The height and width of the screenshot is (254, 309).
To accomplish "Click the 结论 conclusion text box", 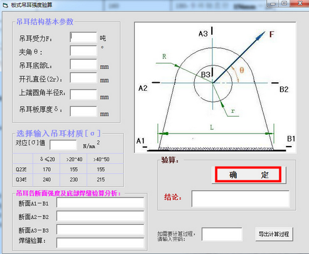I will click(x=240, y=199).
